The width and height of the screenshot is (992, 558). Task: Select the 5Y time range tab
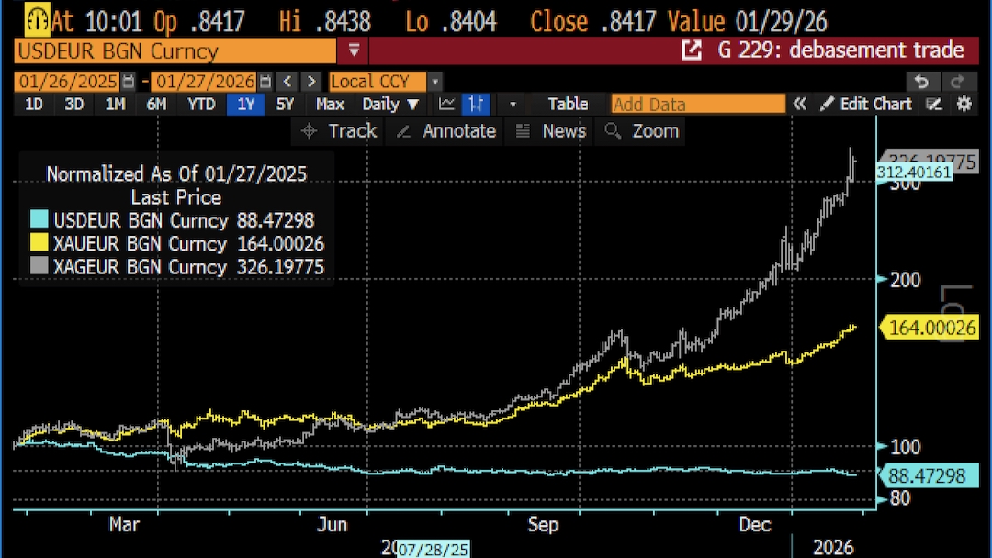[x=286, y=105]
